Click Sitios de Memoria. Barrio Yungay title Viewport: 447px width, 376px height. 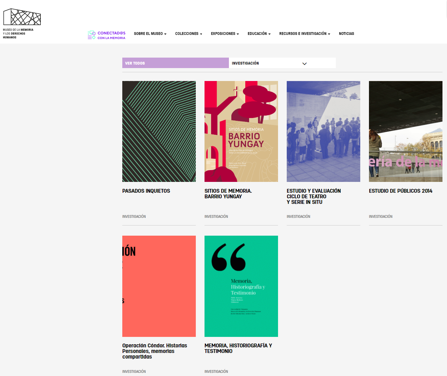coord(228,194)
